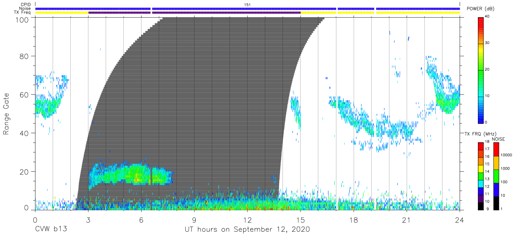Click the UT hours tick label 15
Image resolution: width=517 pixels, height=238 pixels.
click(301, 220)
